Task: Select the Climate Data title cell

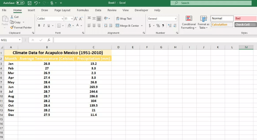Action: pos(58,53)
